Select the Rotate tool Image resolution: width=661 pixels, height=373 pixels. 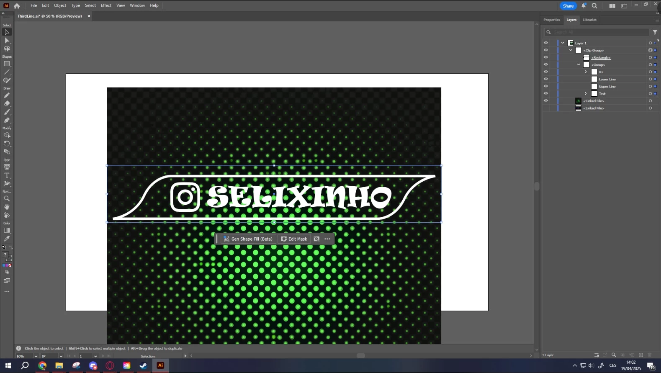[x=7, y=144]
